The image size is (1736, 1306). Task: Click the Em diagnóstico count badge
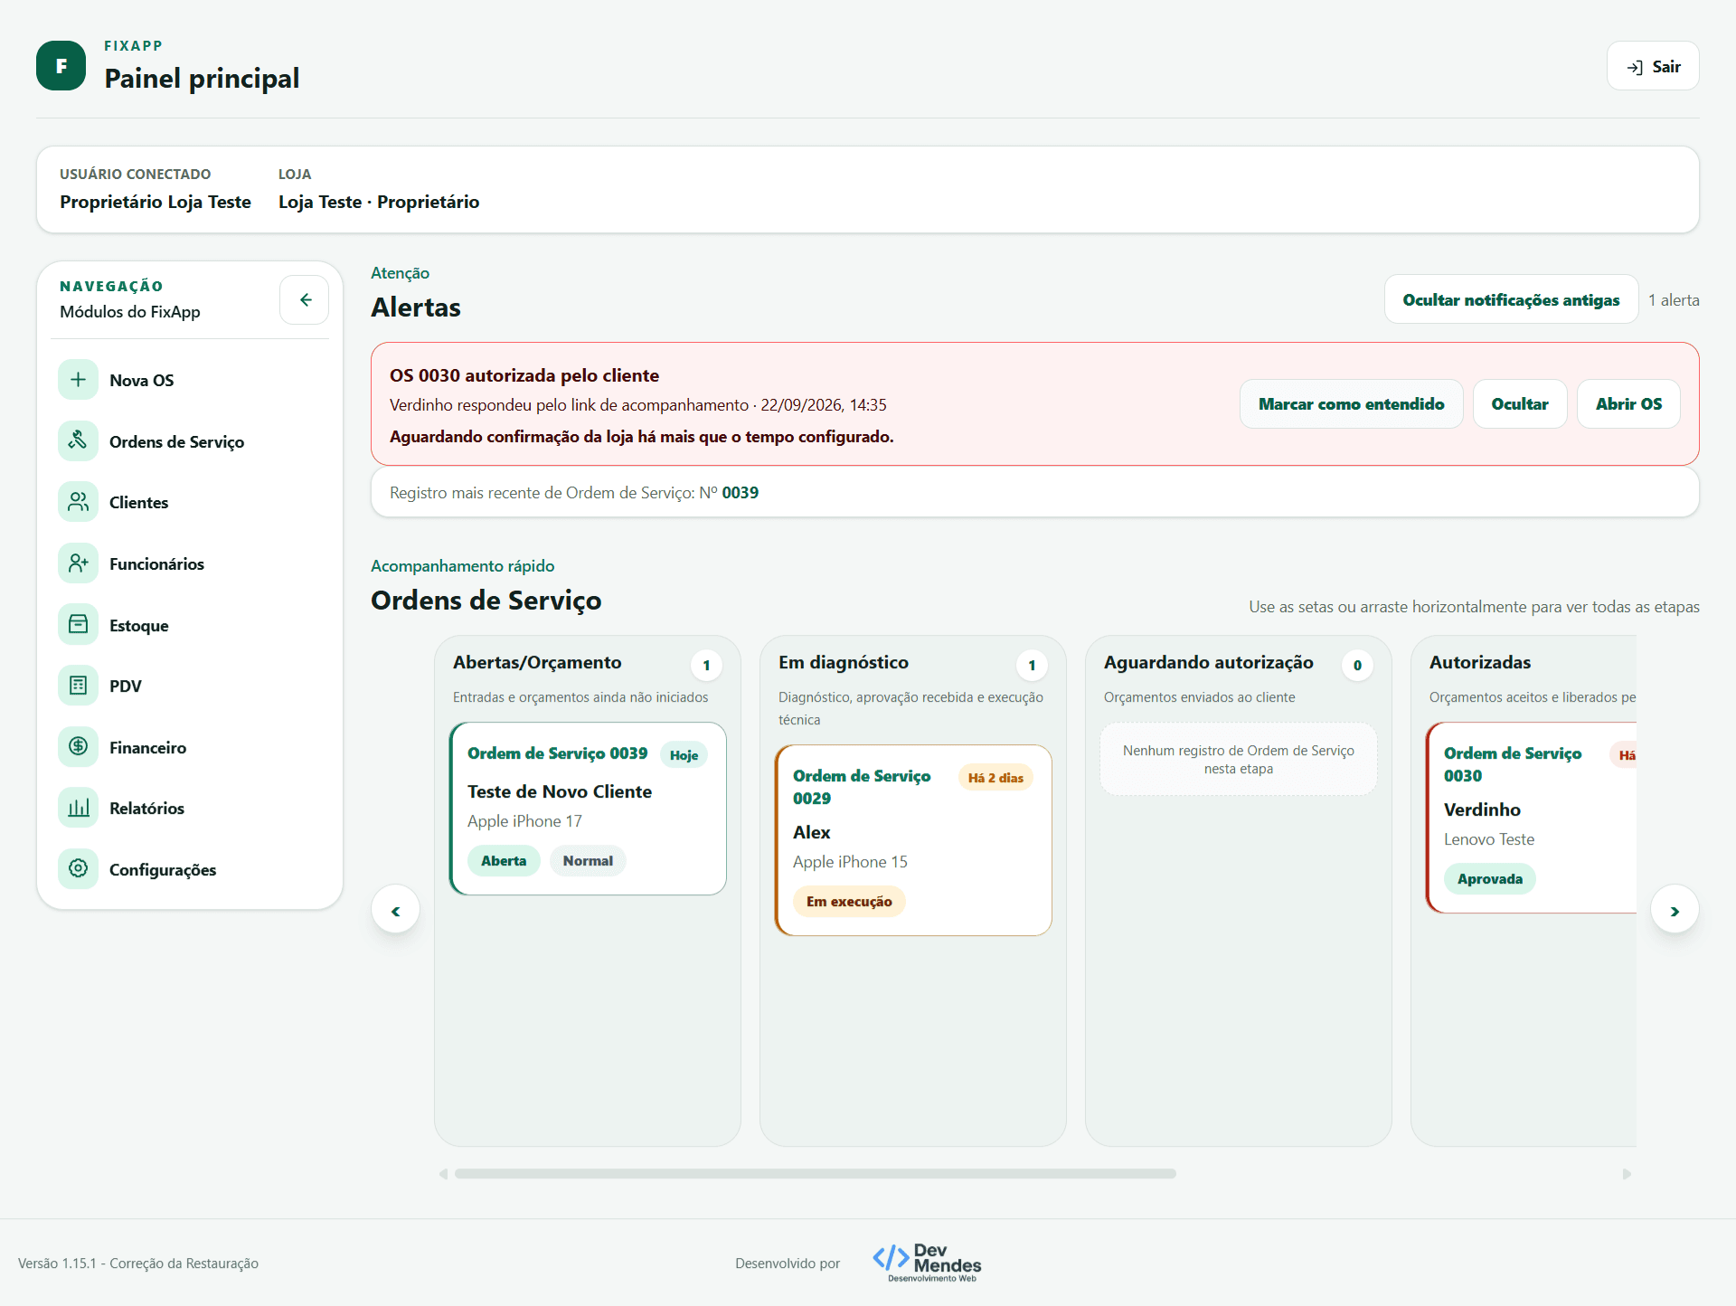click(x=1032, y=665)
